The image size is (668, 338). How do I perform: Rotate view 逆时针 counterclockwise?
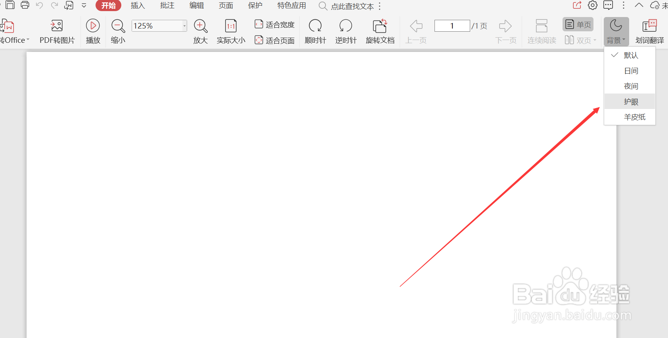pos(346,32)
